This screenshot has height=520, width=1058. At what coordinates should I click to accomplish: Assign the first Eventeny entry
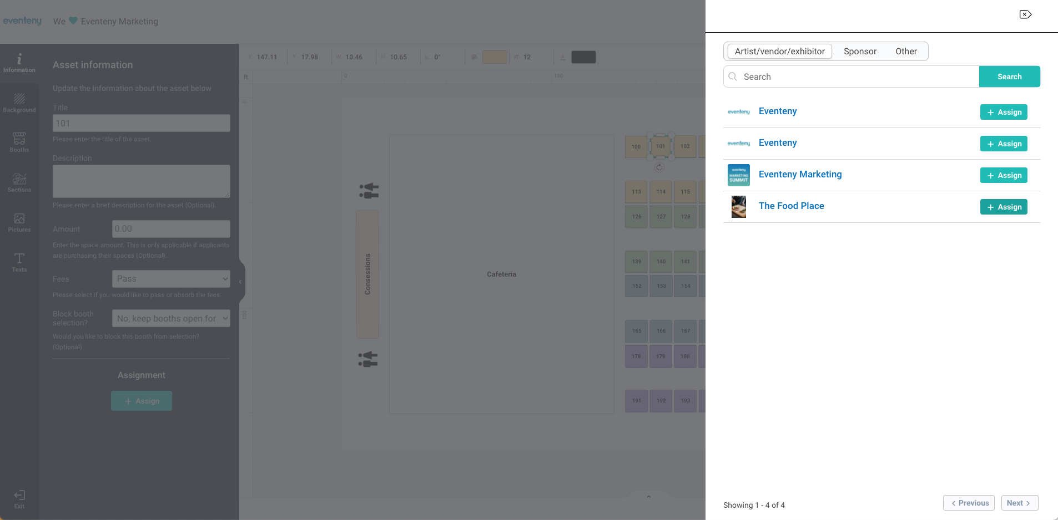[x=1004, y=112]
